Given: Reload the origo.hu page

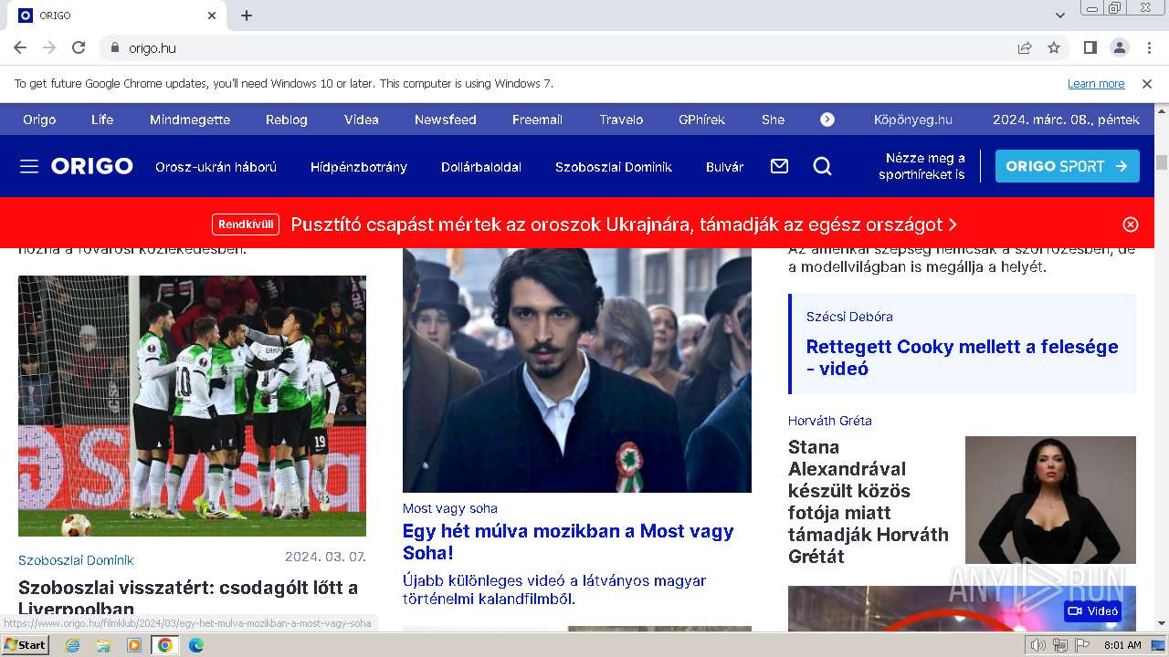Looking at the screenshot, I should [79, 47].
